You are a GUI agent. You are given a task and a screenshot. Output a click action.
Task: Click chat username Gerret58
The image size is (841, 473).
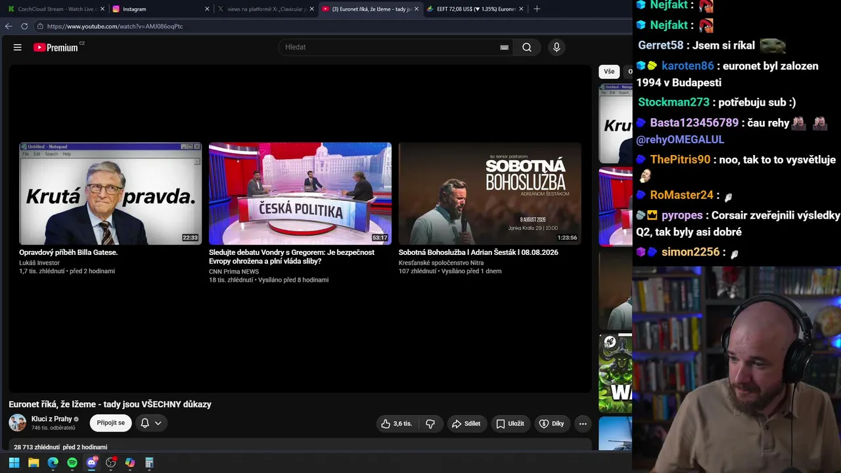(661, 45)
